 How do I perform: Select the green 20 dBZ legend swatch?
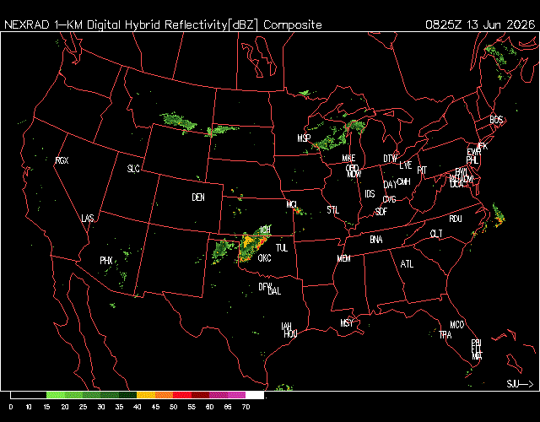[73, 395]
